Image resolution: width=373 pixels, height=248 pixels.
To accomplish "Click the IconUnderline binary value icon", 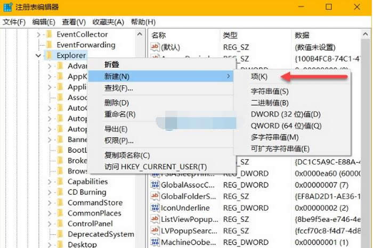I will coord(155,208).
